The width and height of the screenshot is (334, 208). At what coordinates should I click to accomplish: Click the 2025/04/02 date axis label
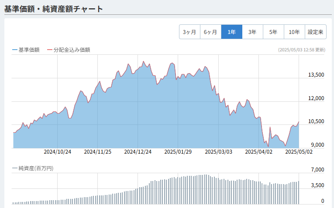coord(258,152)
